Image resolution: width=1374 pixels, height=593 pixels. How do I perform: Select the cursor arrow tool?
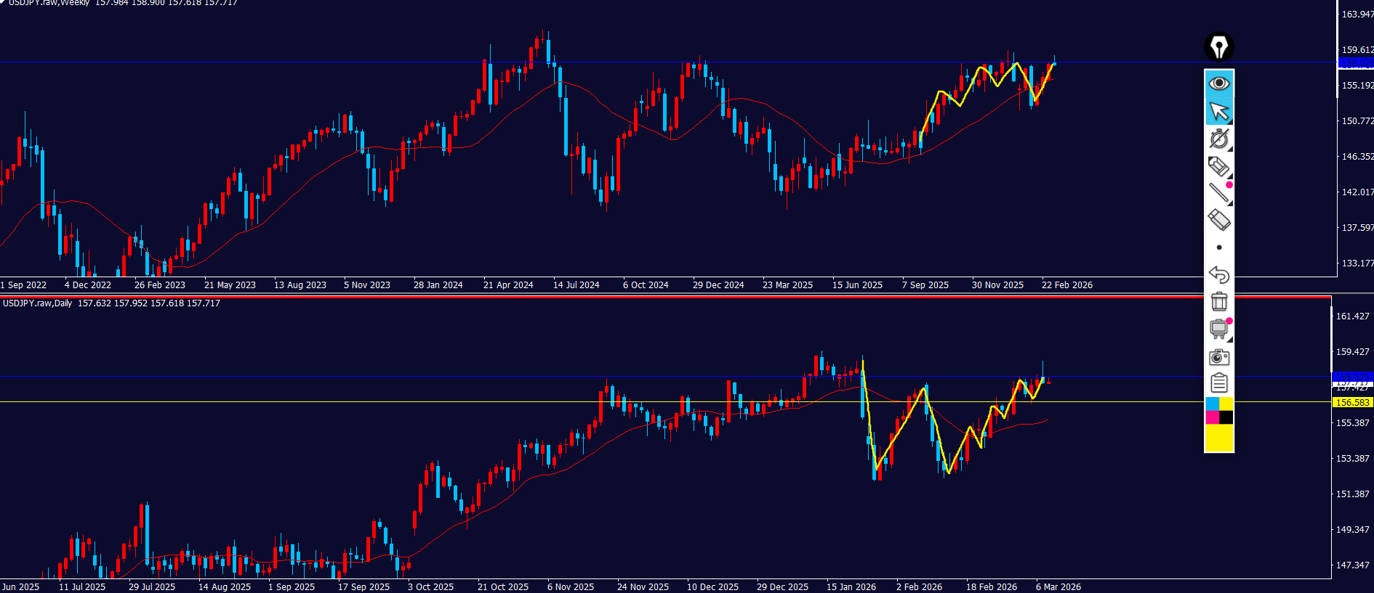pos(1219,112)
